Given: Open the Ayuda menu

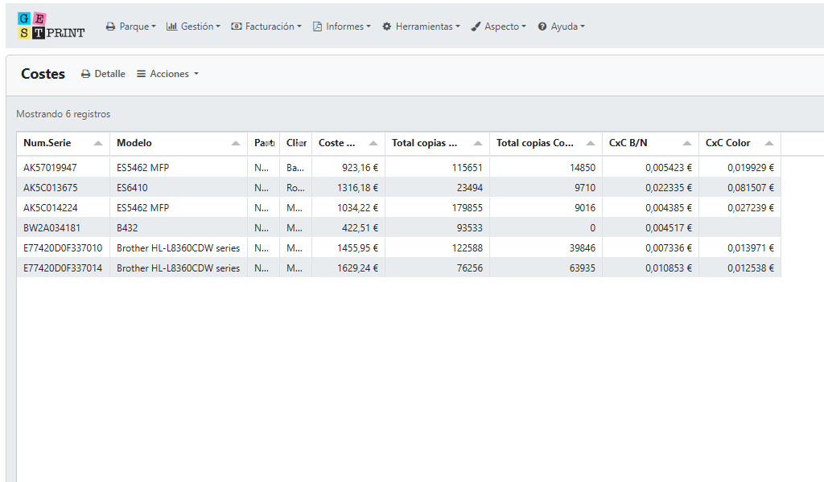Looking at the screenshot, I should pos(561,27).
